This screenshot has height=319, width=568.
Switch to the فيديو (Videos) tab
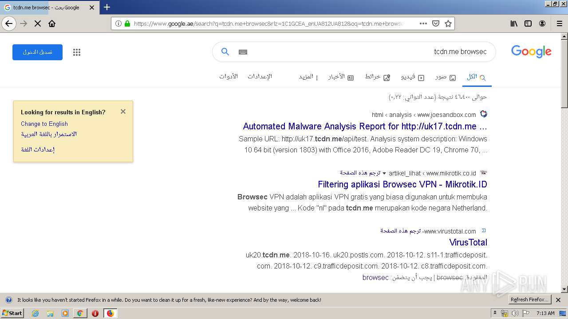(x=413, y=77)
